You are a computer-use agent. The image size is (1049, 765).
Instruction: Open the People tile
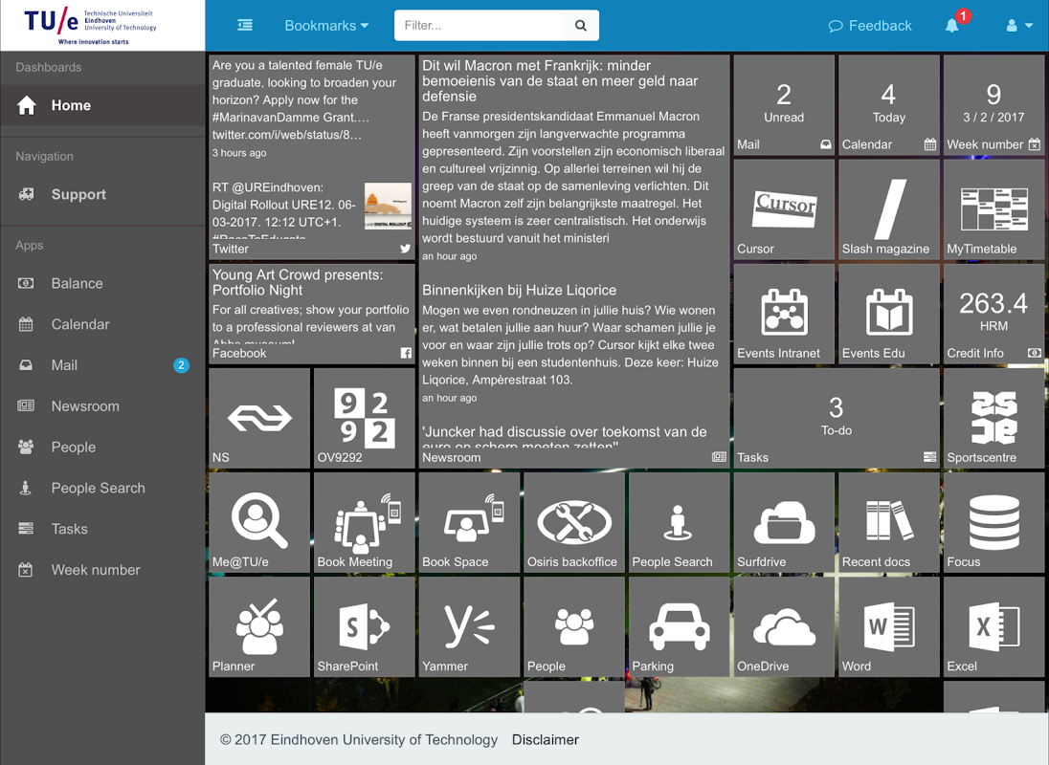[x=574, y=627]
